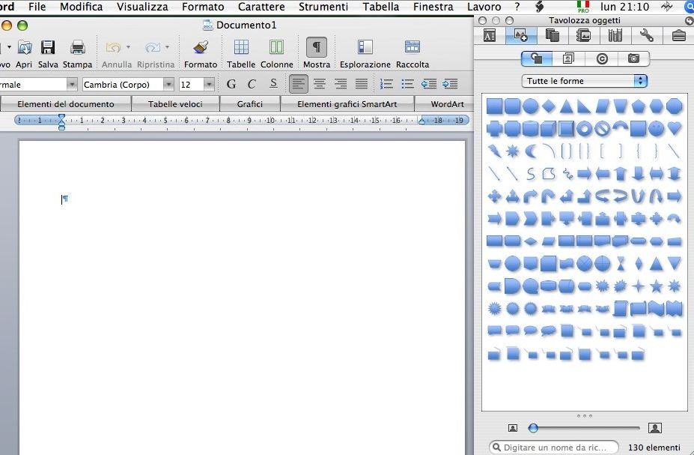Toggle Mostra paragraph marks button
This screenshot has height=455, width=694.
click(317, 47)
